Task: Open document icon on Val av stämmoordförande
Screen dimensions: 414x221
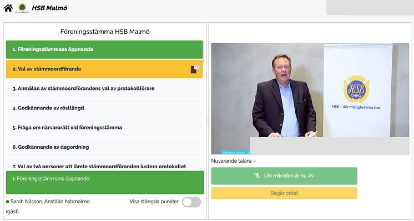Action: tap(194, 69)
